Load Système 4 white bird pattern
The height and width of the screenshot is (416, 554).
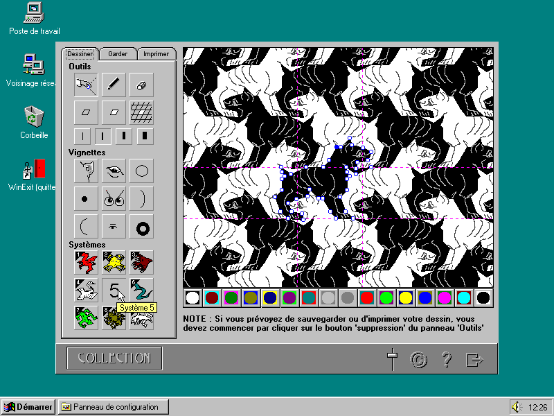click(x=86, y=290)
